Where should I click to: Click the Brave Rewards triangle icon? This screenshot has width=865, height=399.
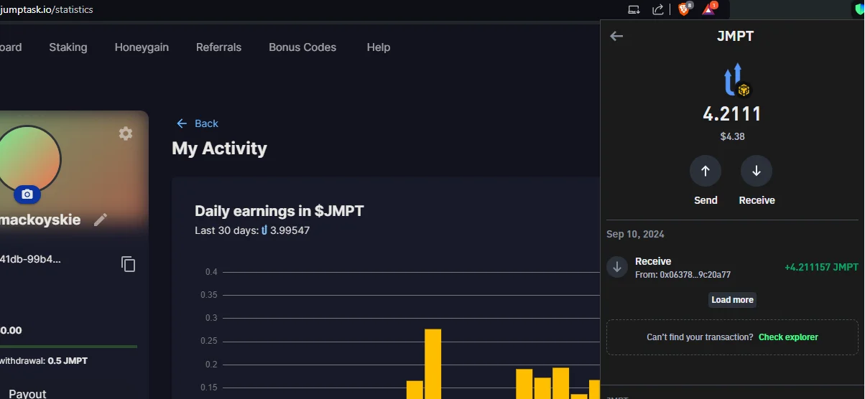click(709, 9)
